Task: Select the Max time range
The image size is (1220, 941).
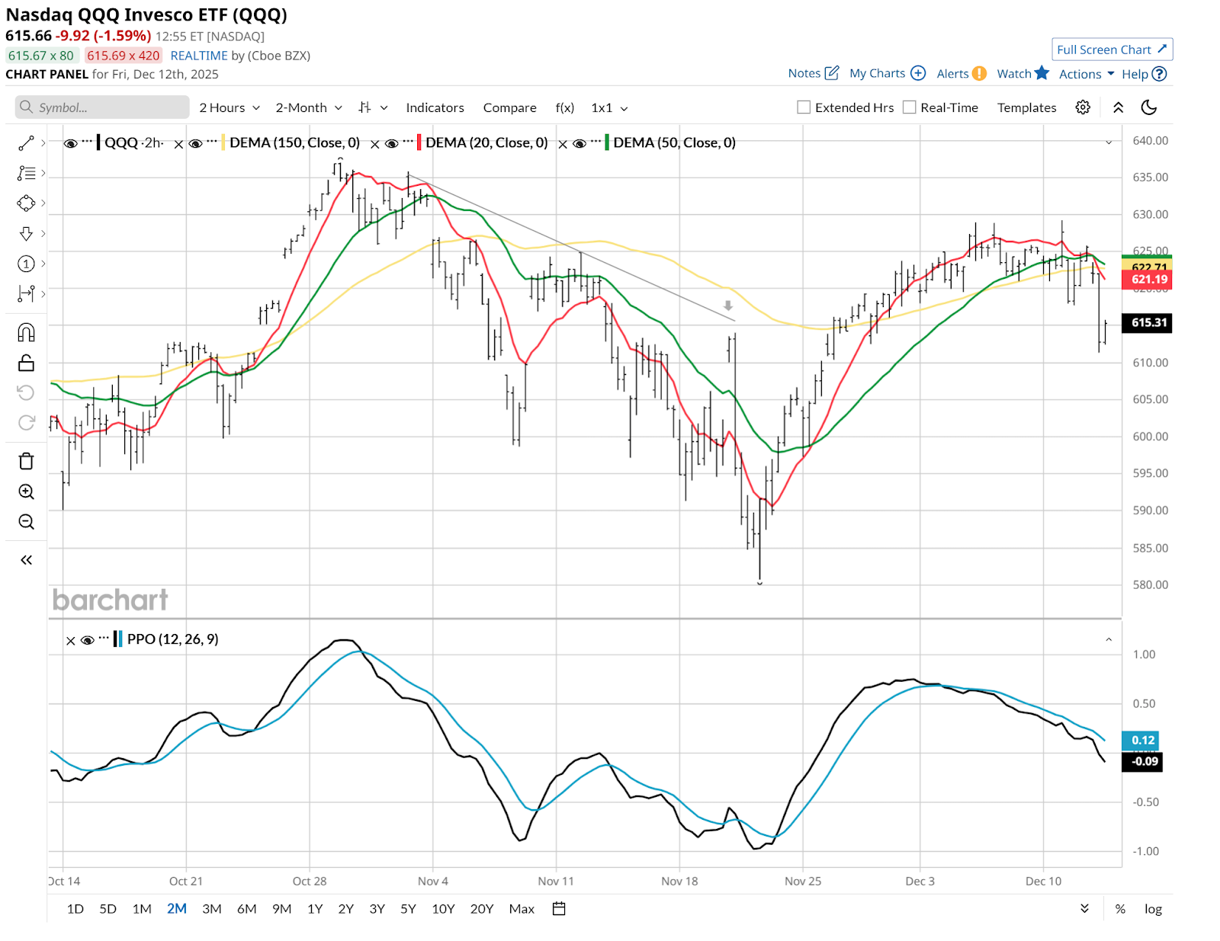Action: pos(522,908)
